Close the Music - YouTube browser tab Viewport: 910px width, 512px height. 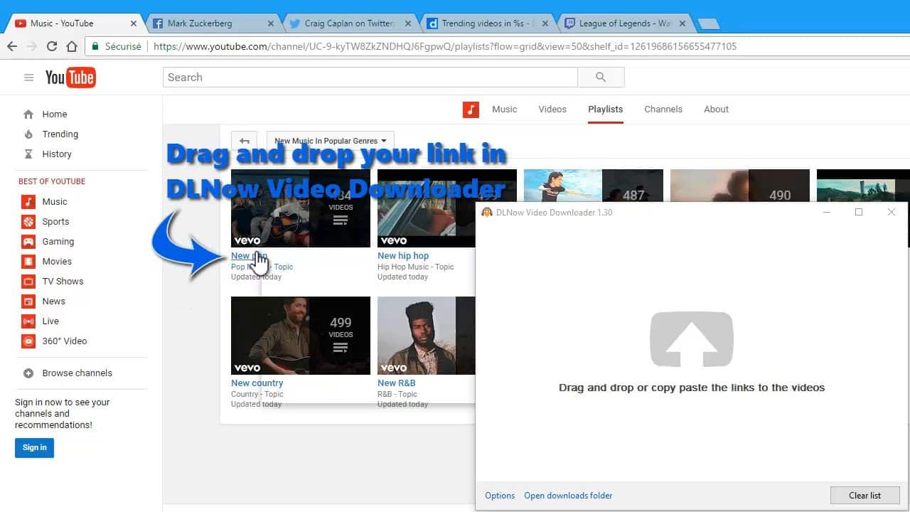click(x=133, y=23)
